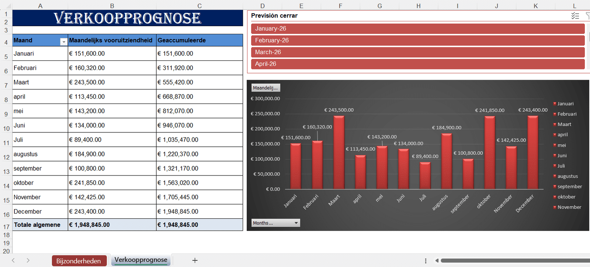Click the Juli bar in the chart
This screenshot has height=267, width=590.
click(425, 176)
